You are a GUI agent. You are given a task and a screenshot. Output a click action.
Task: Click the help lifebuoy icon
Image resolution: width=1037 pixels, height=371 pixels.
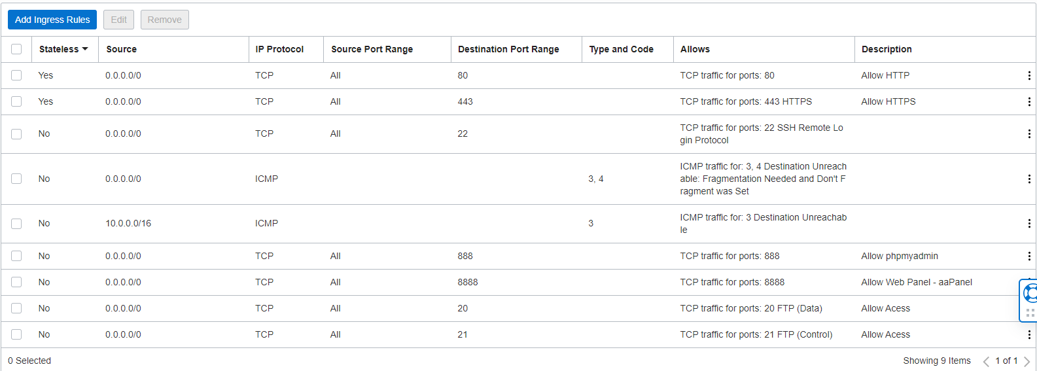tap(1030, 293)
